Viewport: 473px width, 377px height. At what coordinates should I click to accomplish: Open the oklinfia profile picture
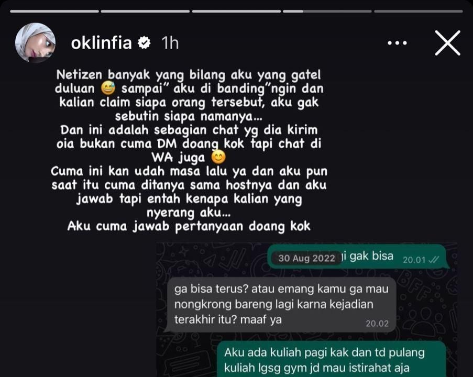pos(35,42)
